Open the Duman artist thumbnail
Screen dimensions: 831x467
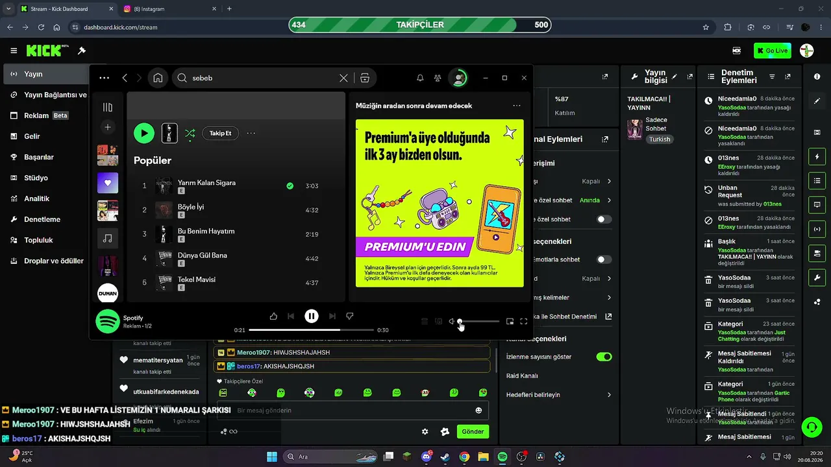point(108,294)
